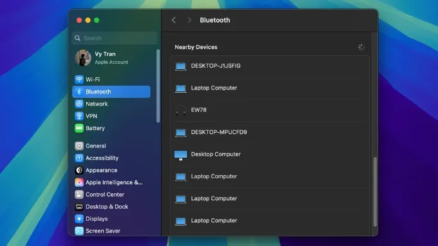This screenshot has height=246, width=438.
Task: Select DESKTOP-J1JSFIG device name
Action: 216,66
